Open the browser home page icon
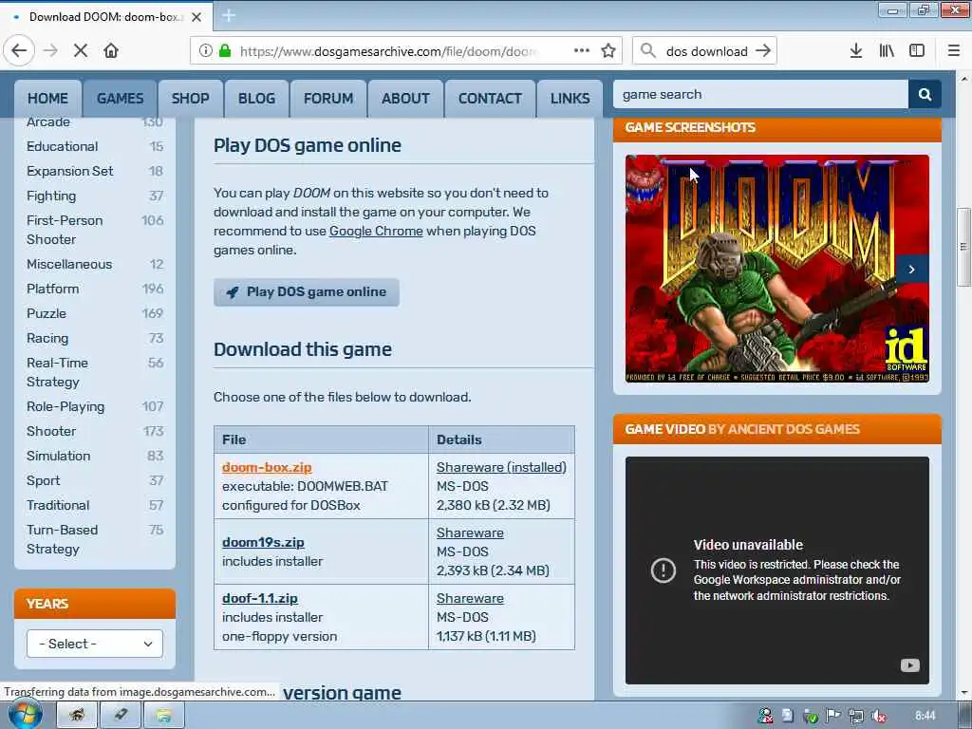Viewport: 972px width, 729px height. 111,51
